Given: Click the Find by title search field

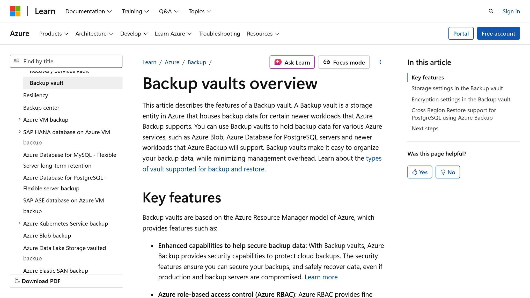Looking at the screenshot, I should (x=66, y=61).
